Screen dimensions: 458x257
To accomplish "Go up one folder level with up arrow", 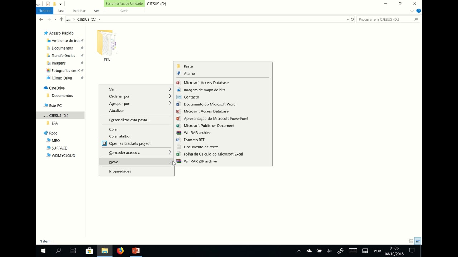I will tap(62, 19).
